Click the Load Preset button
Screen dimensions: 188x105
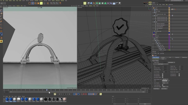pos(157,89)
